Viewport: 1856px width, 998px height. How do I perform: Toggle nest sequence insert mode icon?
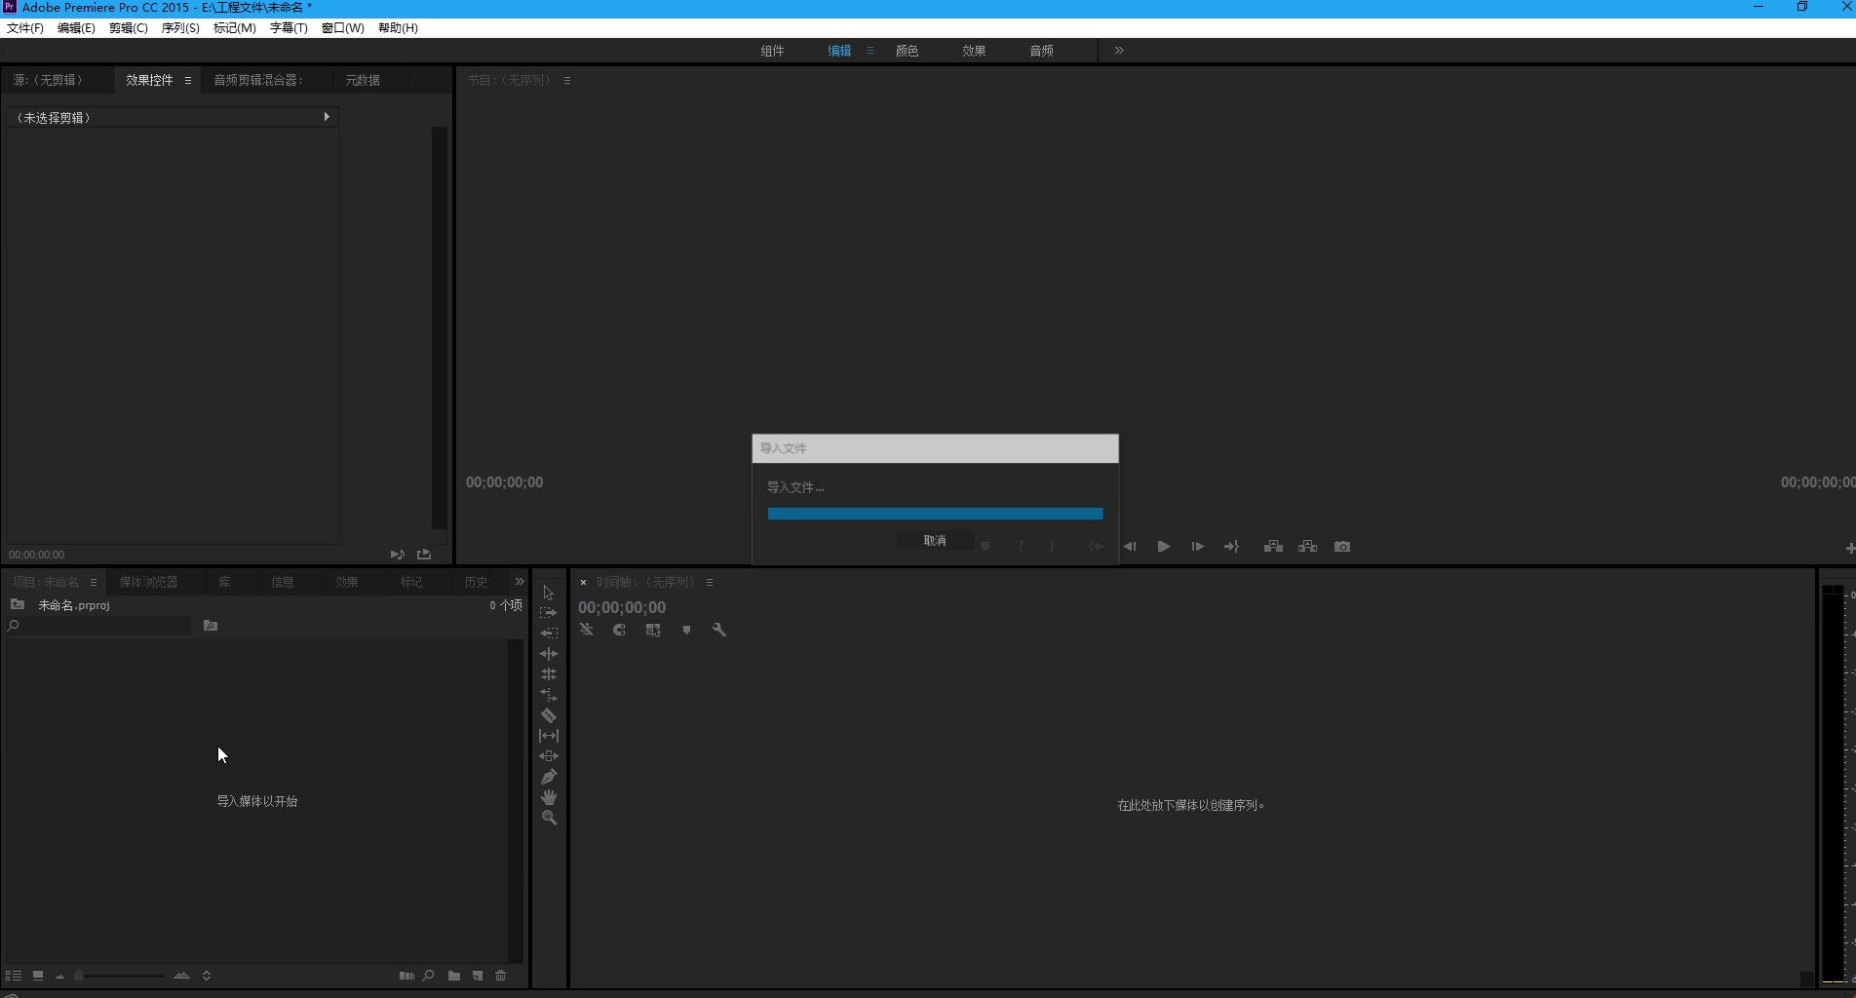point(586,631)
